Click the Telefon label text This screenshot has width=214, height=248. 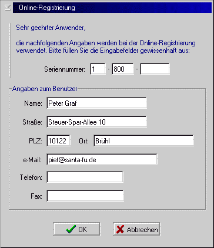(x=31, y=177)
